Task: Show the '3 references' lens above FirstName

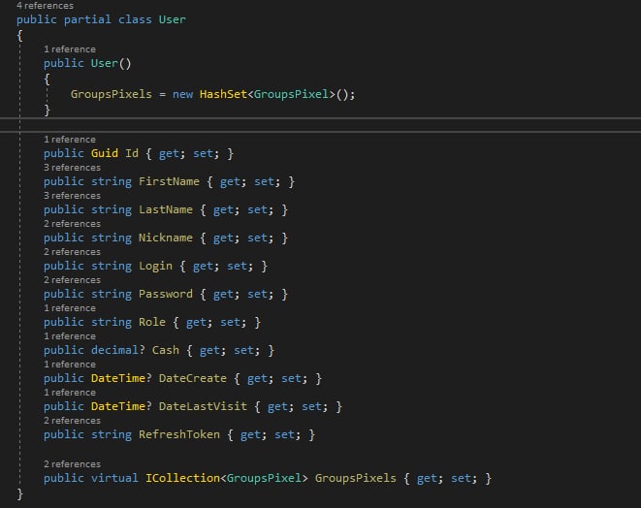Action: coord(72,168)
